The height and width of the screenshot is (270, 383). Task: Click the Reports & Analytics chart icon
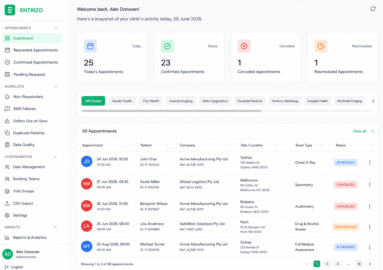pos(7,237)
